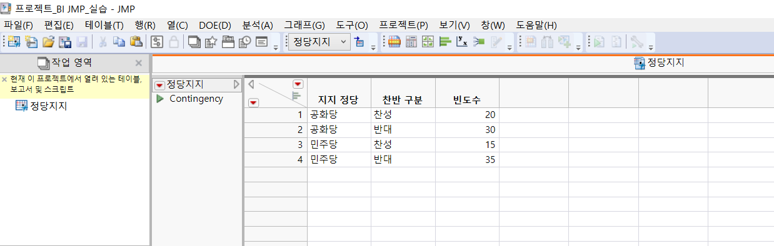
Task: Open bookmarks with the star document icon
Action: click(x=211, y=42)
